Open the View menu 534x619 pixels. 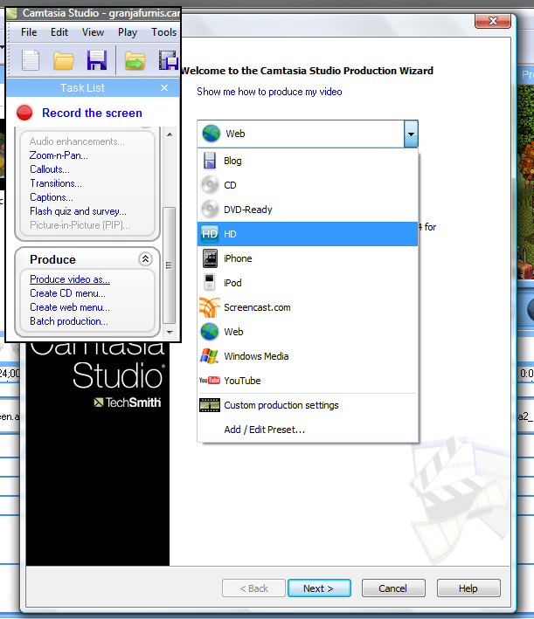click(93, 32)
